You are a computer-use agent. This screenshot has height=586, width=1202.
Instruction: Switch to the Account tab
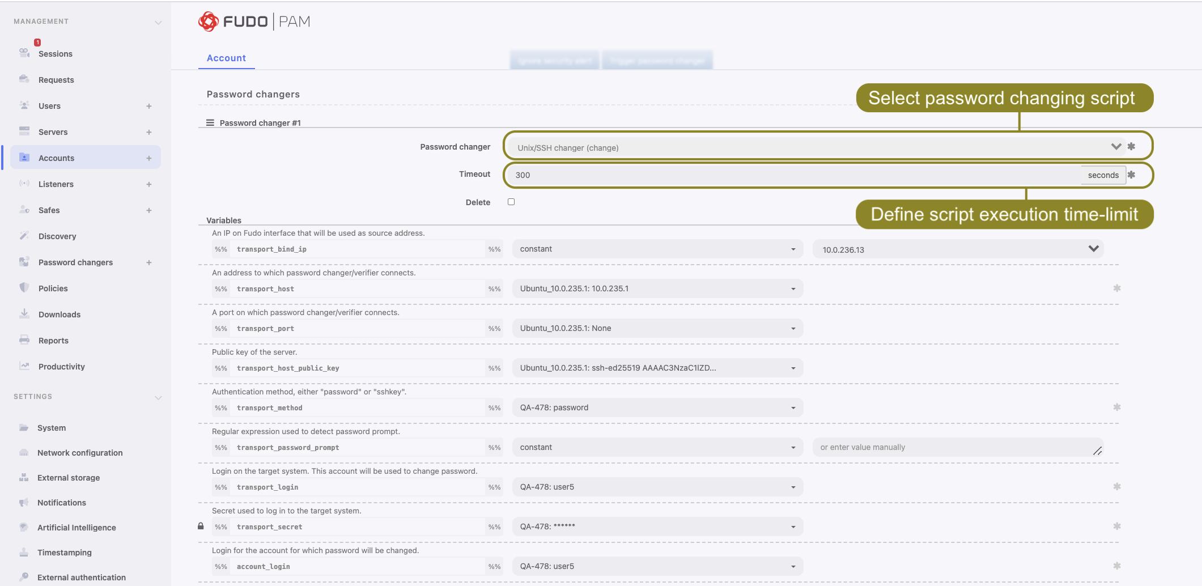pyautogui.click(x=226, y=58)
